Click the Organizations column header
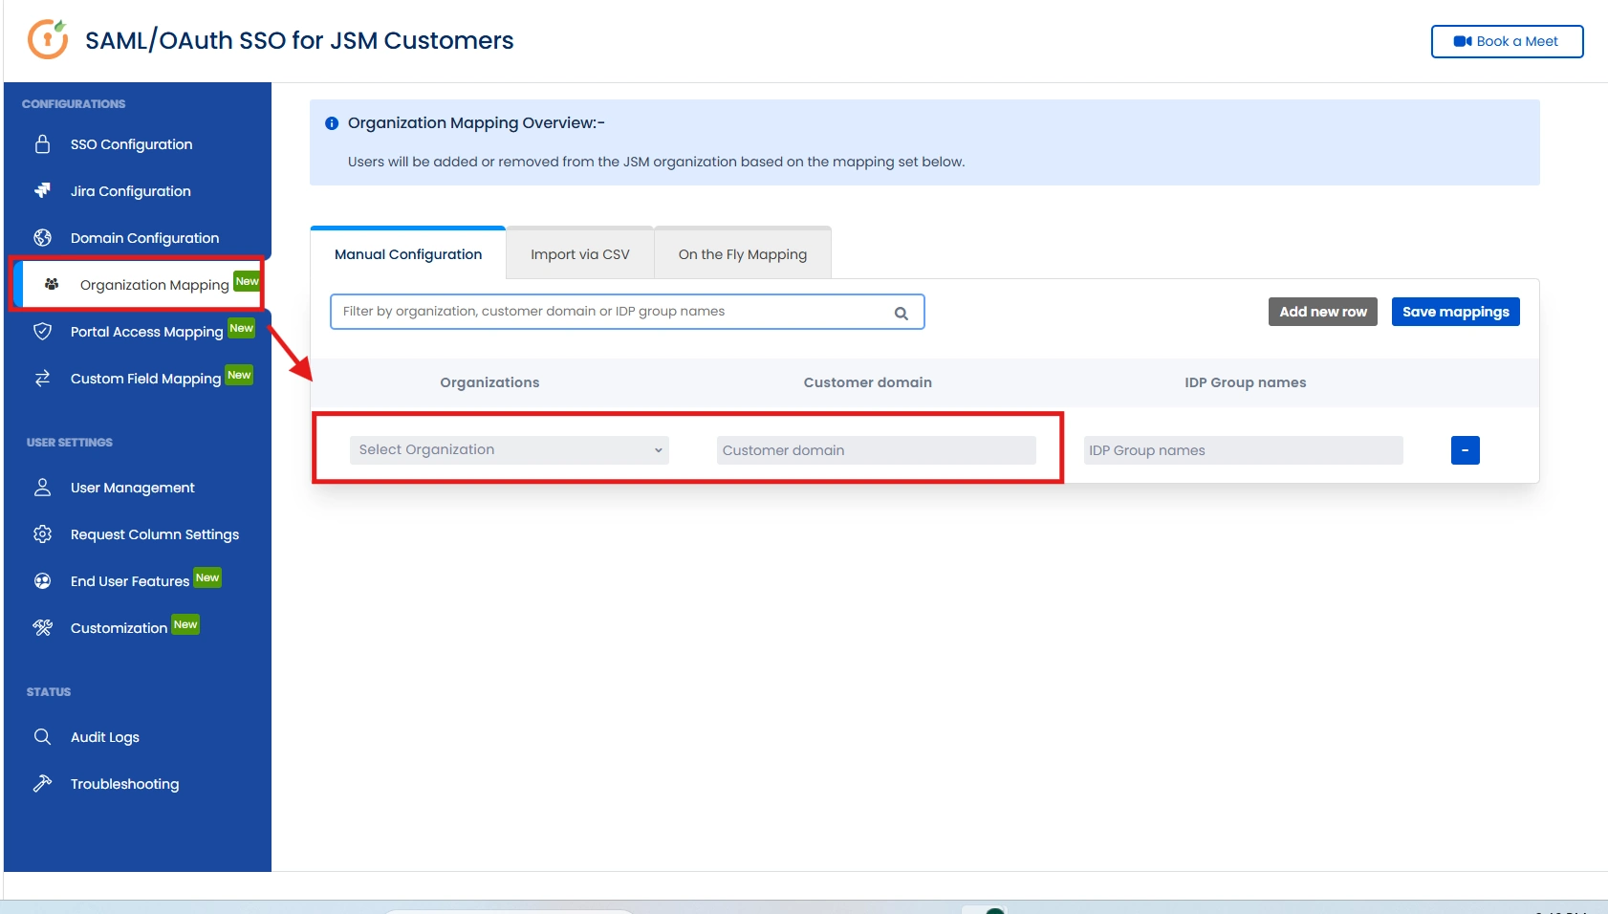The height and width of the screenshot is (914, 1608). 489,382
